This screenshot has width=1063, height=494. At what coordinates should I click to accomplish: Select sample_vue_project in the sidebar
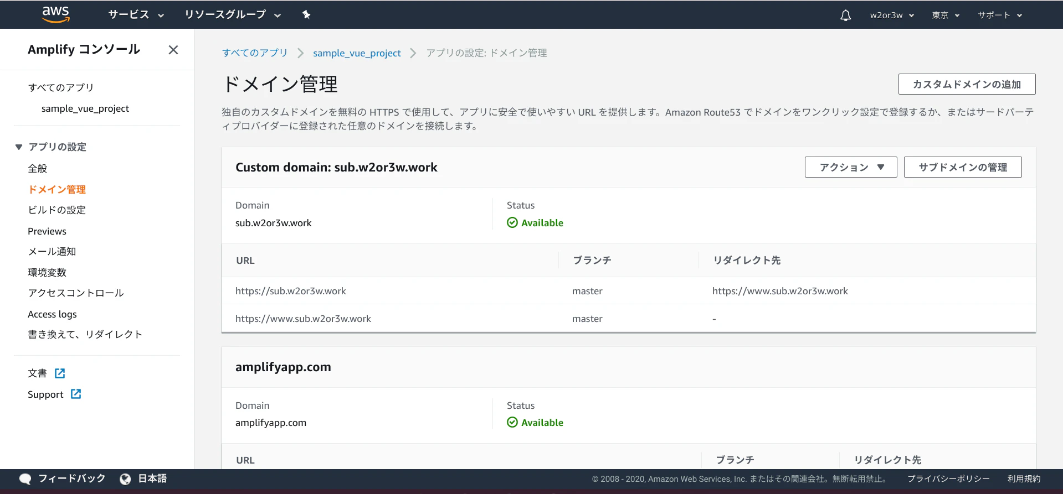tap(85, 108)
